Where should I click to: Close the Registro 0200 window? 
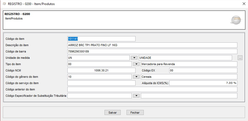(244, 4)
